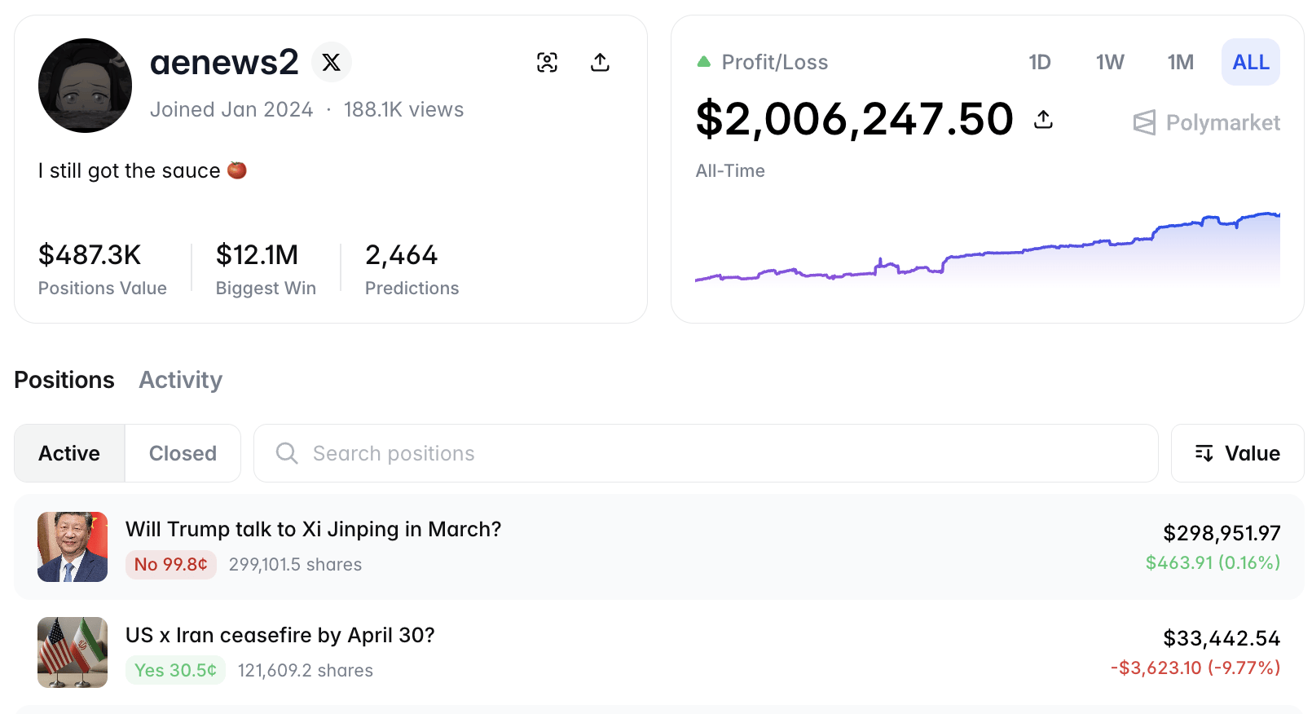This screenshot has height=714, width=1312.
Task: Show Active positions
Action: (x=69, y=453)
